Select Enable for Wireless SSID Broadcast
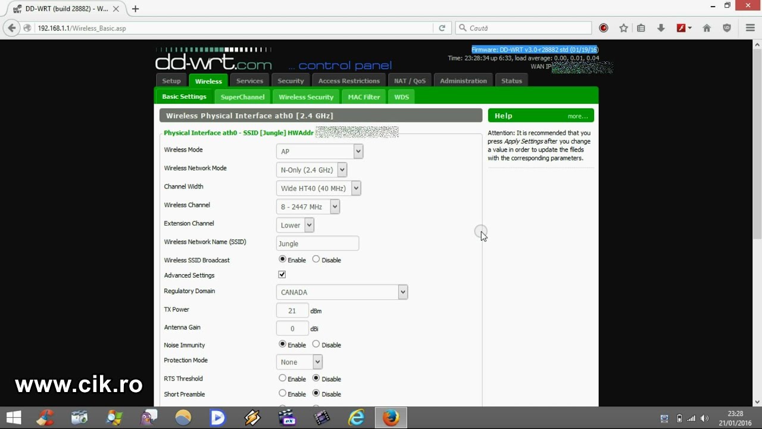762x429 pixels. coord(282,259)
